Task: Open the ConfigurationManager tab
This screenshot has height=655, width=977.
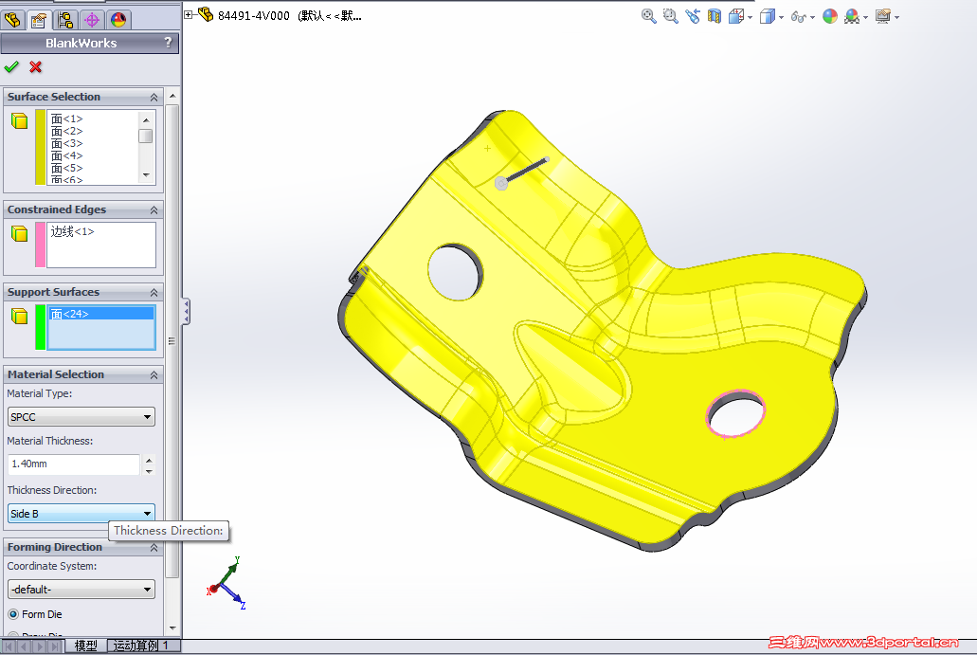Action: [x=65, y=19]
